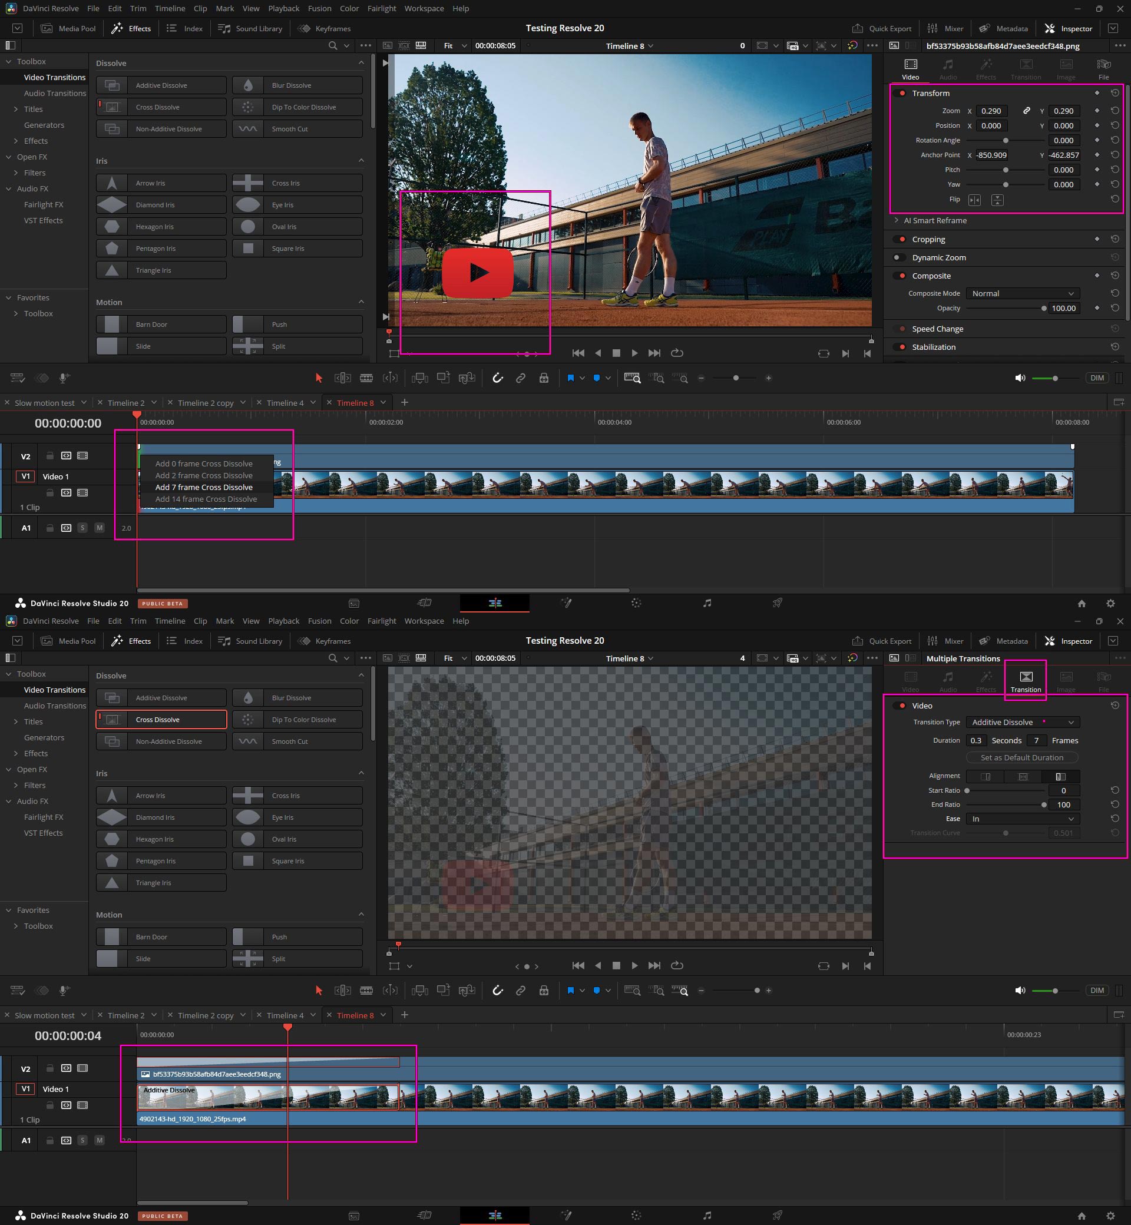Screen dimensions: 1131x1225
Task: Open the Ease dropdown showing In
Action: pyautogui.click(x=1022, y=819)
